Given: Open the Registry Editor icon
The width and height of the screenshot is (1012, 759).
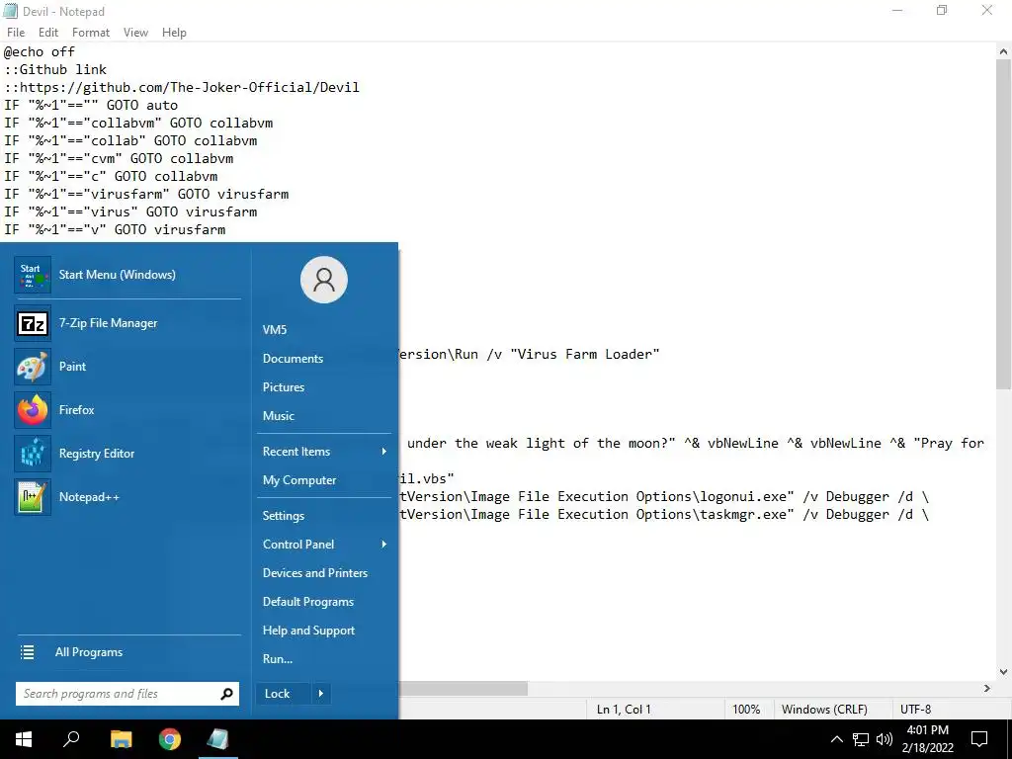Looking at the screenshot, I should pos(33,453).
